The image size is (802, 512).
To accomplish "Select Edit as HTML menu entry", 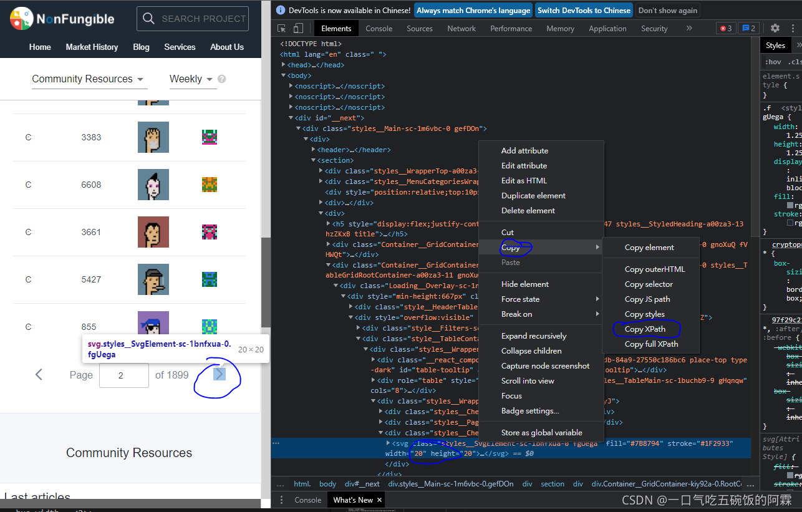I will click(524, 181).
